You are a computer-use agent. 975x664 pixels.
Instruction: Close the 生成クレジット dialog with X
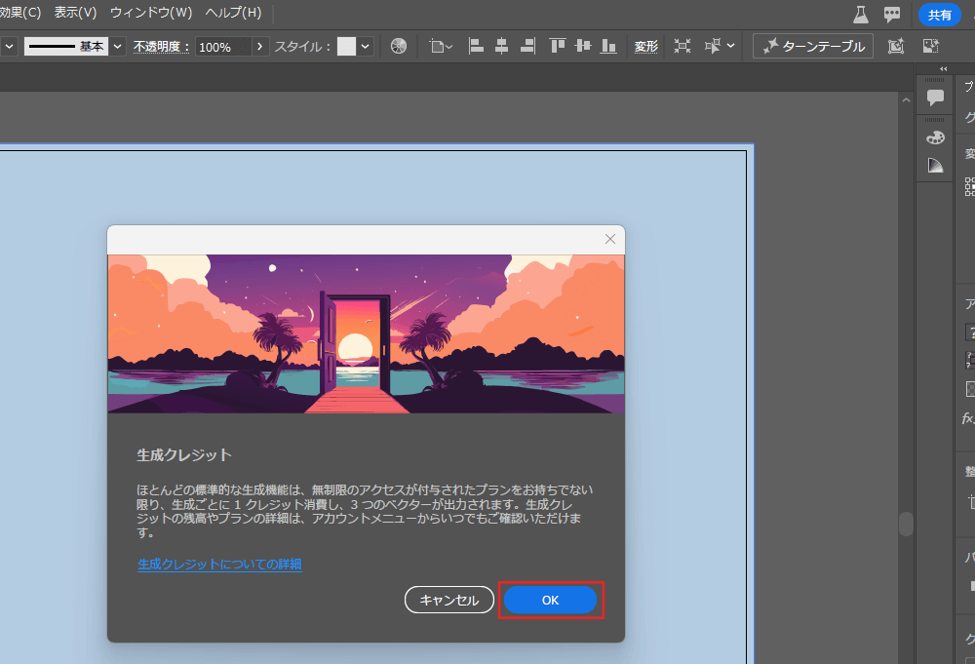[610, 239]
